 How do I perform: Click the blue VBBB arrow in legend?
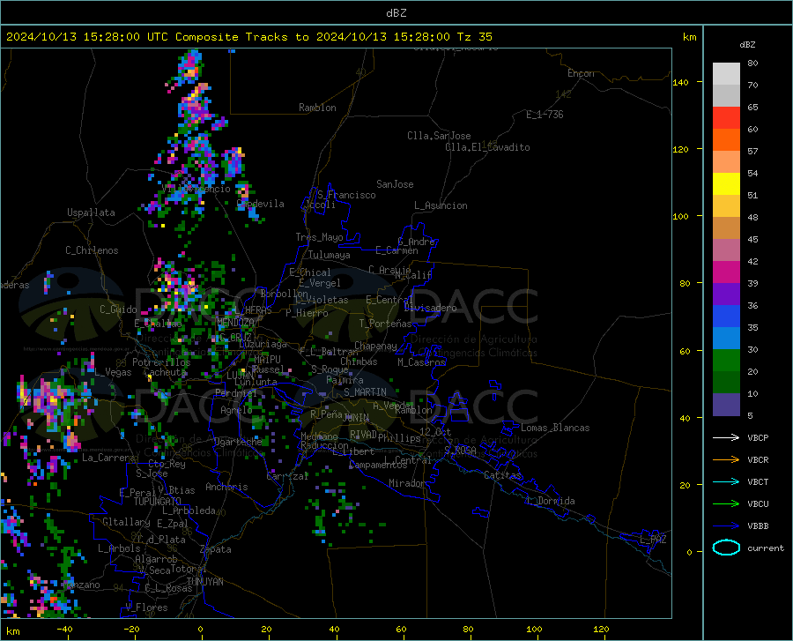pos(726,526)
